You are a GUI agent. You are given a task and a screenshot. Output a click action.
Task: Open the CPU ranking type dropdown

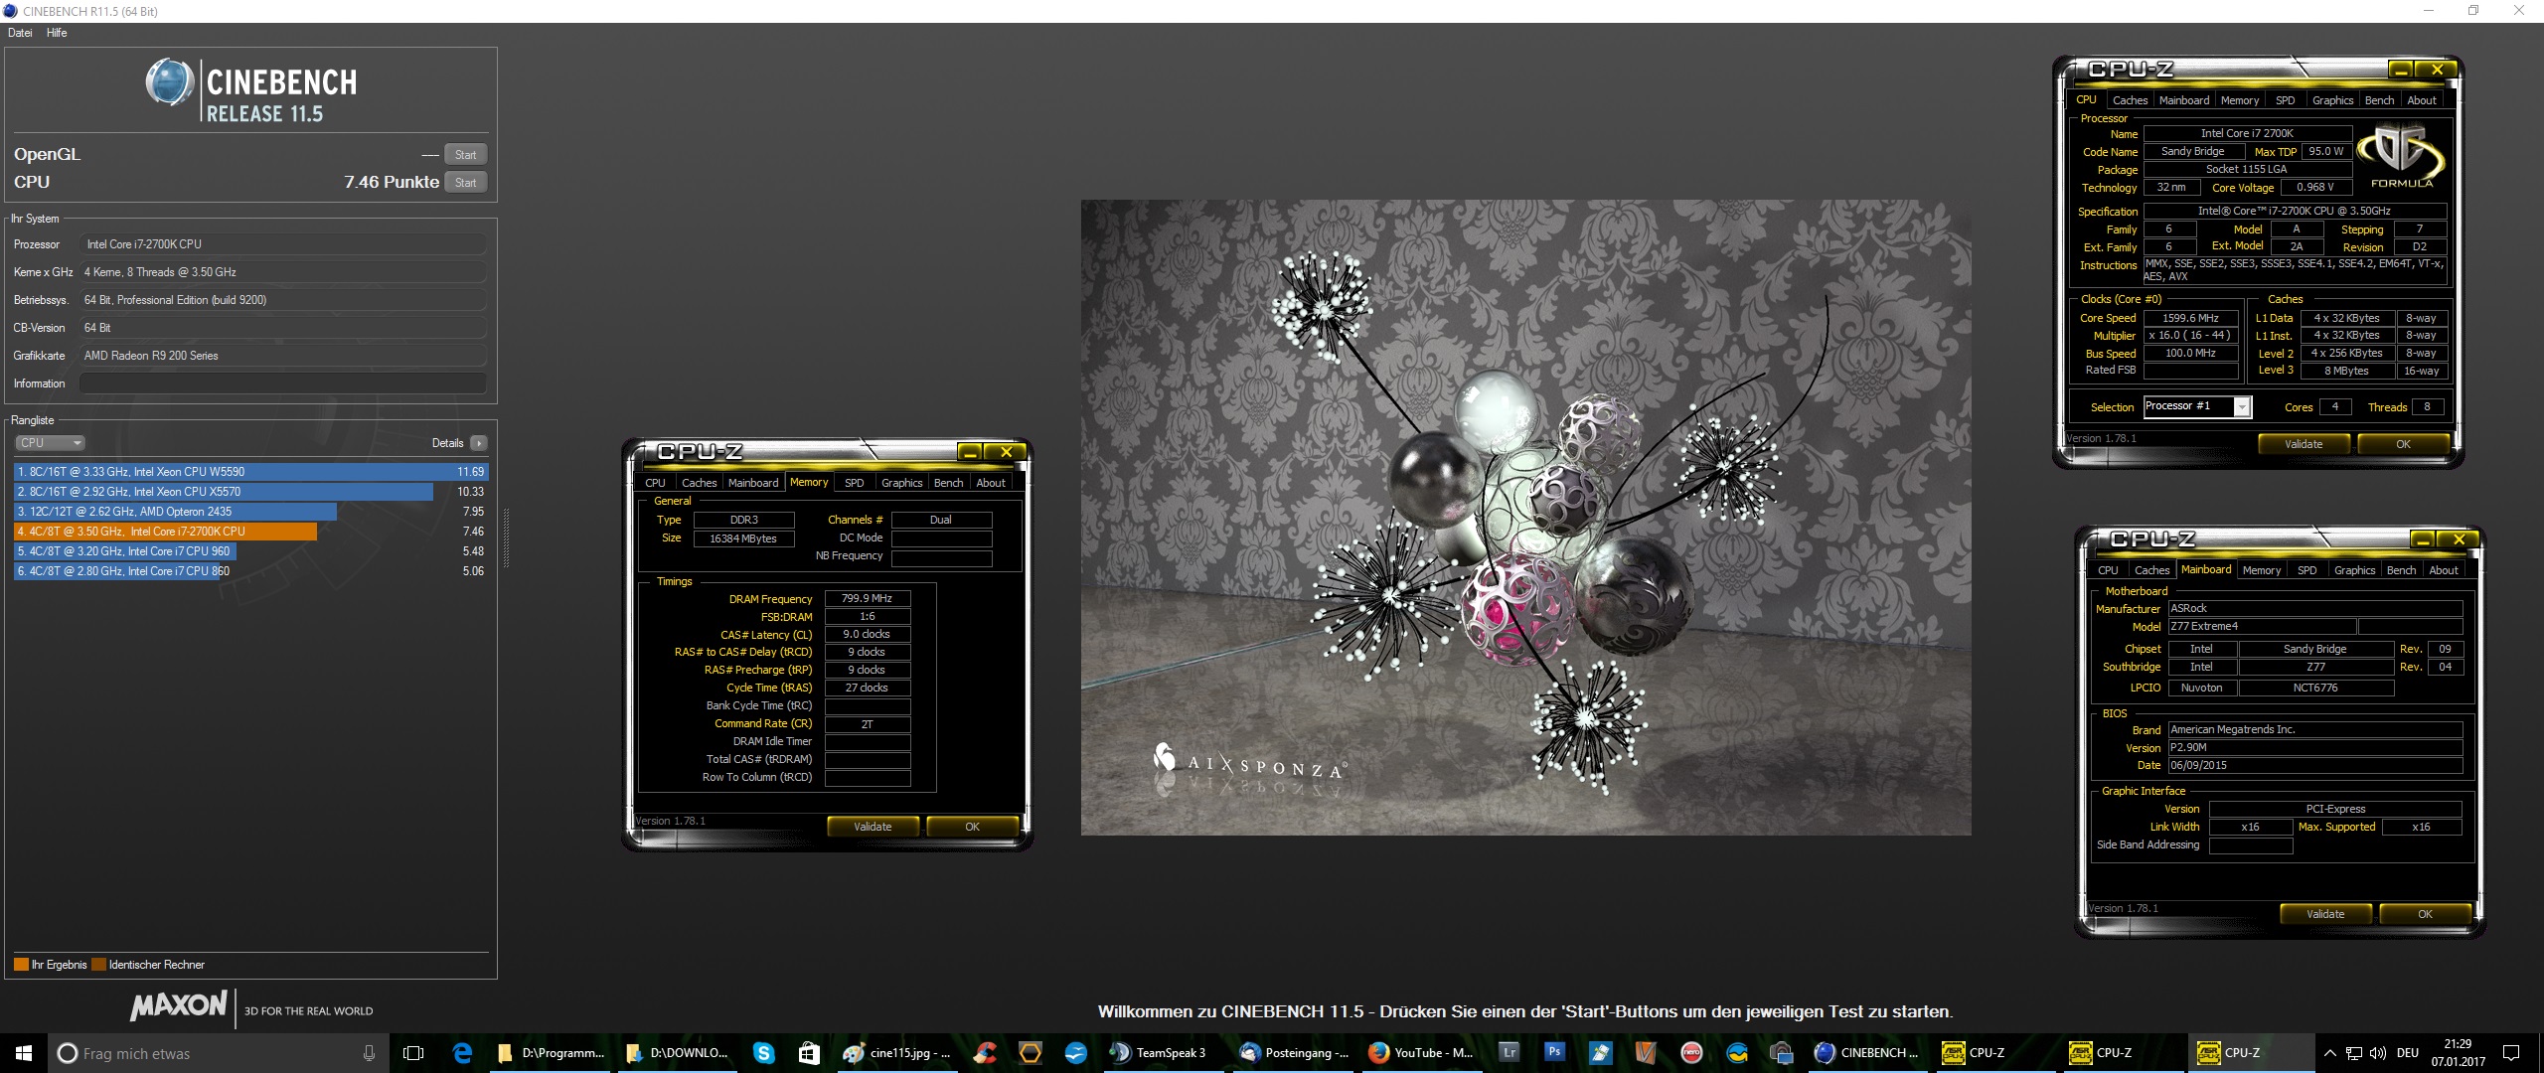[50, 443]
